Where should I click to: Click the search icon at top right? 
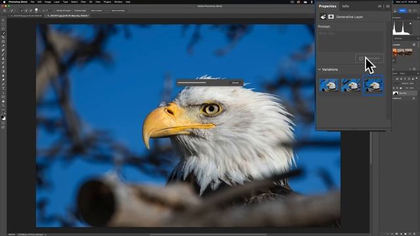pyautogui.click(x=409, y=10)
